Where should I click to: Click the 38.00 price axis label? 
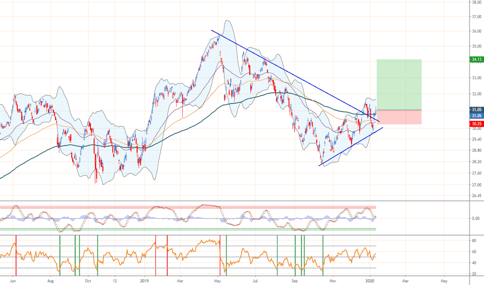[x=477, y=2]
